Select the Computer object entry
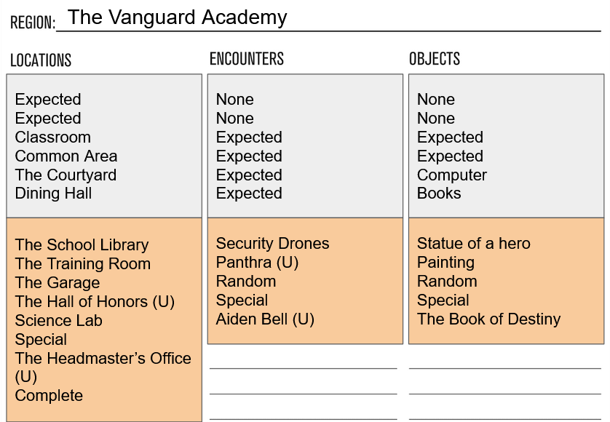The width and height of the screenshot is (610, 422). (x=451, y=175)
